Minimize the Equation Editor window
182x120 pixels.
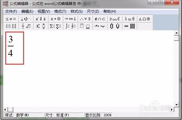(x=152, y=2)
